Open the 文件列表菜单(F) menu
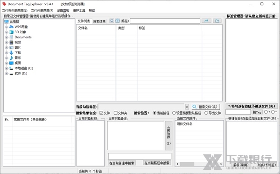280x174 pixels. coord(42,11)
